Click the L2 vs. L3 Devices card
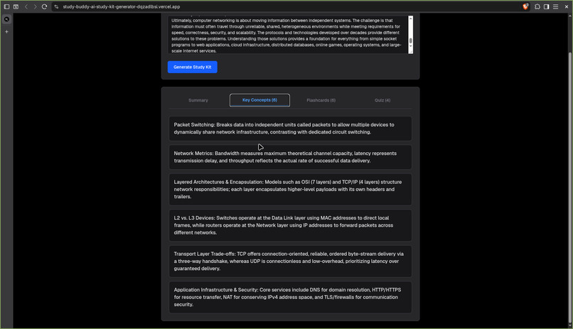The image size is (573, 329). [290, 225]
